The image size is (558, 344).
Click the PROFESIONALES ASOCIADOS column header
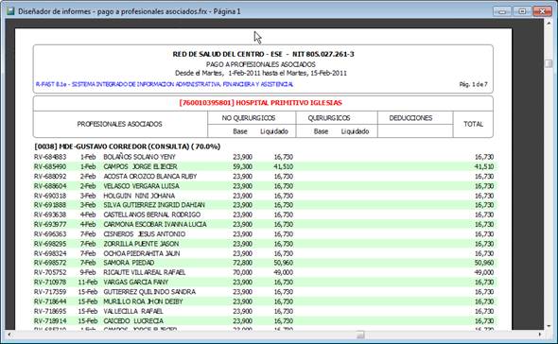tap(119, 124)
